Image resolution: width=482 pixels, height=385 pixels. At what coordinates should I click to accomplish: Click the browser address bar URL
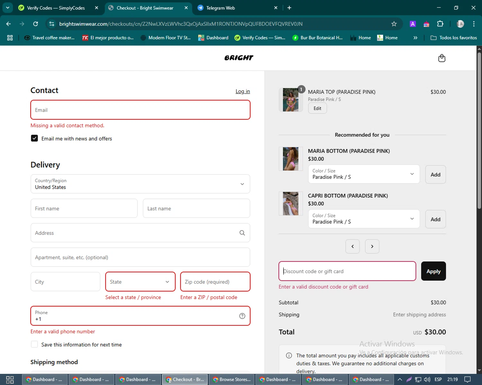tap(181, 24)
